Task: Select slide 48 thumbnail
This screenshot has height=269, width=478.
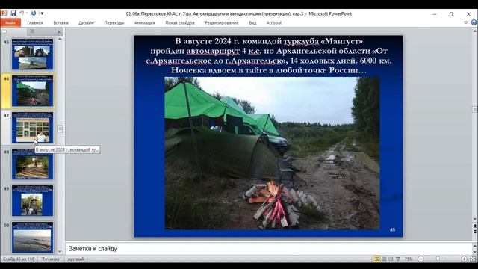Action: coord(32,164)
